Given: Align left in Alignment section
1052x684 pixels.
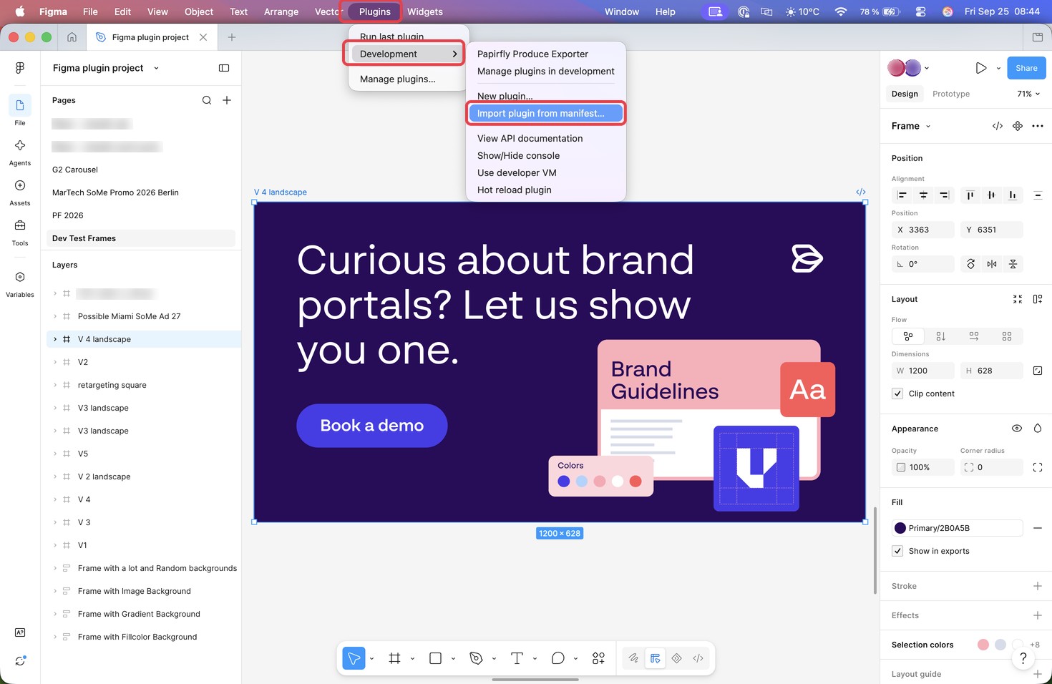Looking at the screenshot, I should tap(902, 195).
